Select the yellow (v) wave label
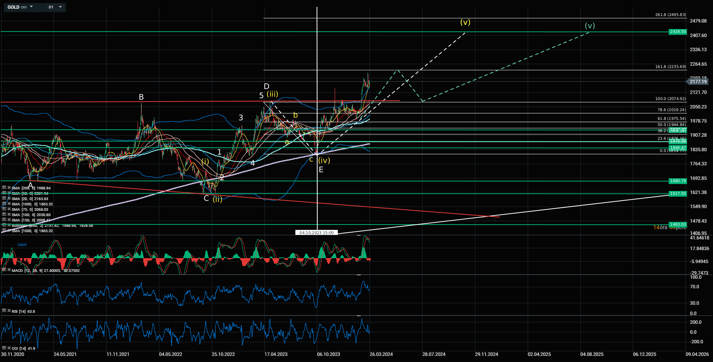The width and height of the screenshot is (713, 362). point(465,22)
